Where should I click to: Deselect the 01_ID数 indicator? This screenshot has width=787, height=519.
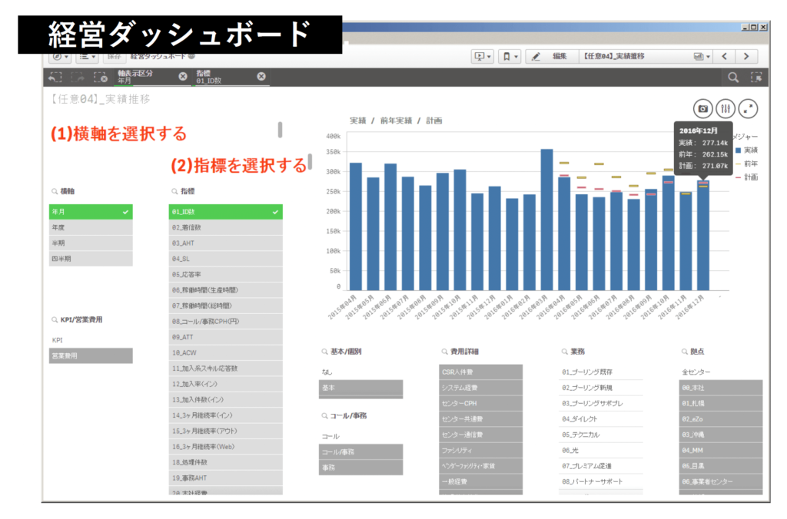click(x=226, y=212)
